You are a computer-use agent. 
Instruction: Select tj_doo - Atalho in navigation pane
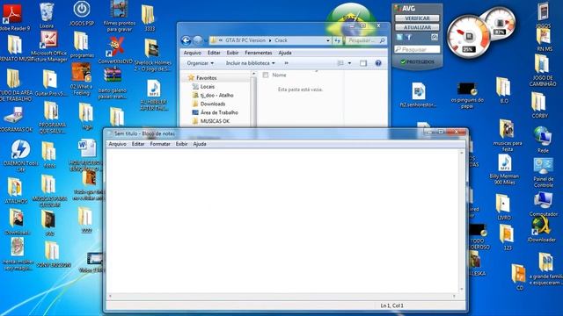pos(216,96)
